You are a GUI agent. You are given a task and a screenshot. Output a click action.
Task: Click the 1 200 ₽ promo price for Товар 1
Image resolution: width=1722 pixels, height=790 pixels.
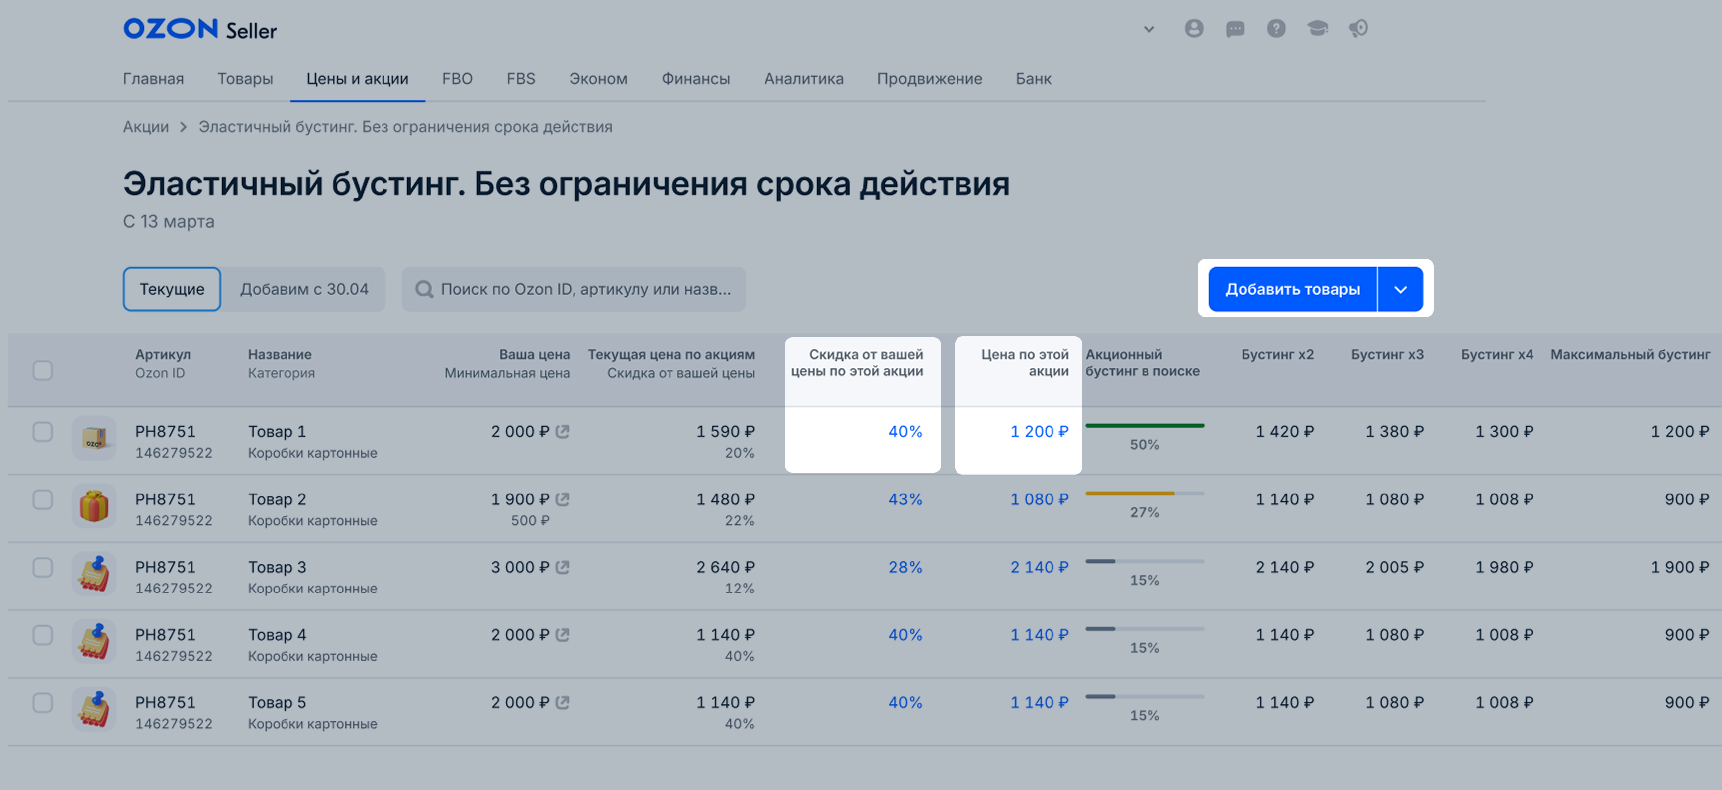[1040, 432]
